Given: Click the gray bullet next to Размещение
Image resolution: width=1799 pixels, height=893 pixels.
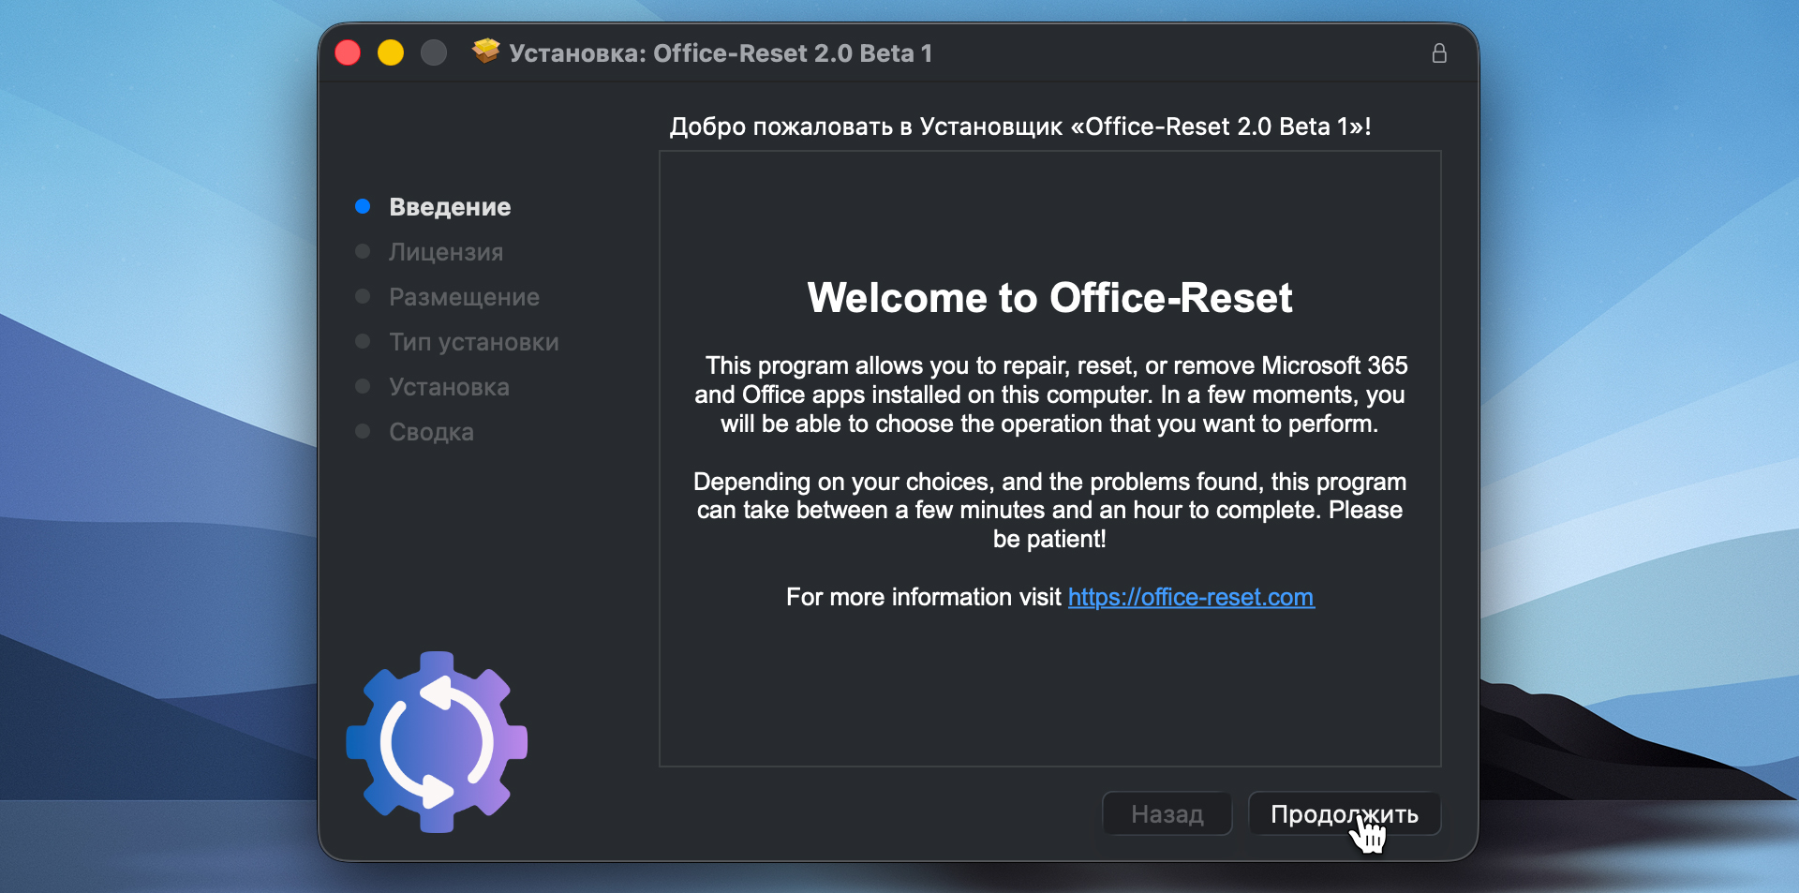Looking at the screenshot, I should click(363, 296).
